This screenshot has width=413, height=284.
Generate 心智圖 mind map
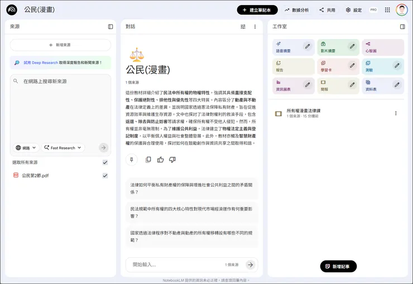383,47
